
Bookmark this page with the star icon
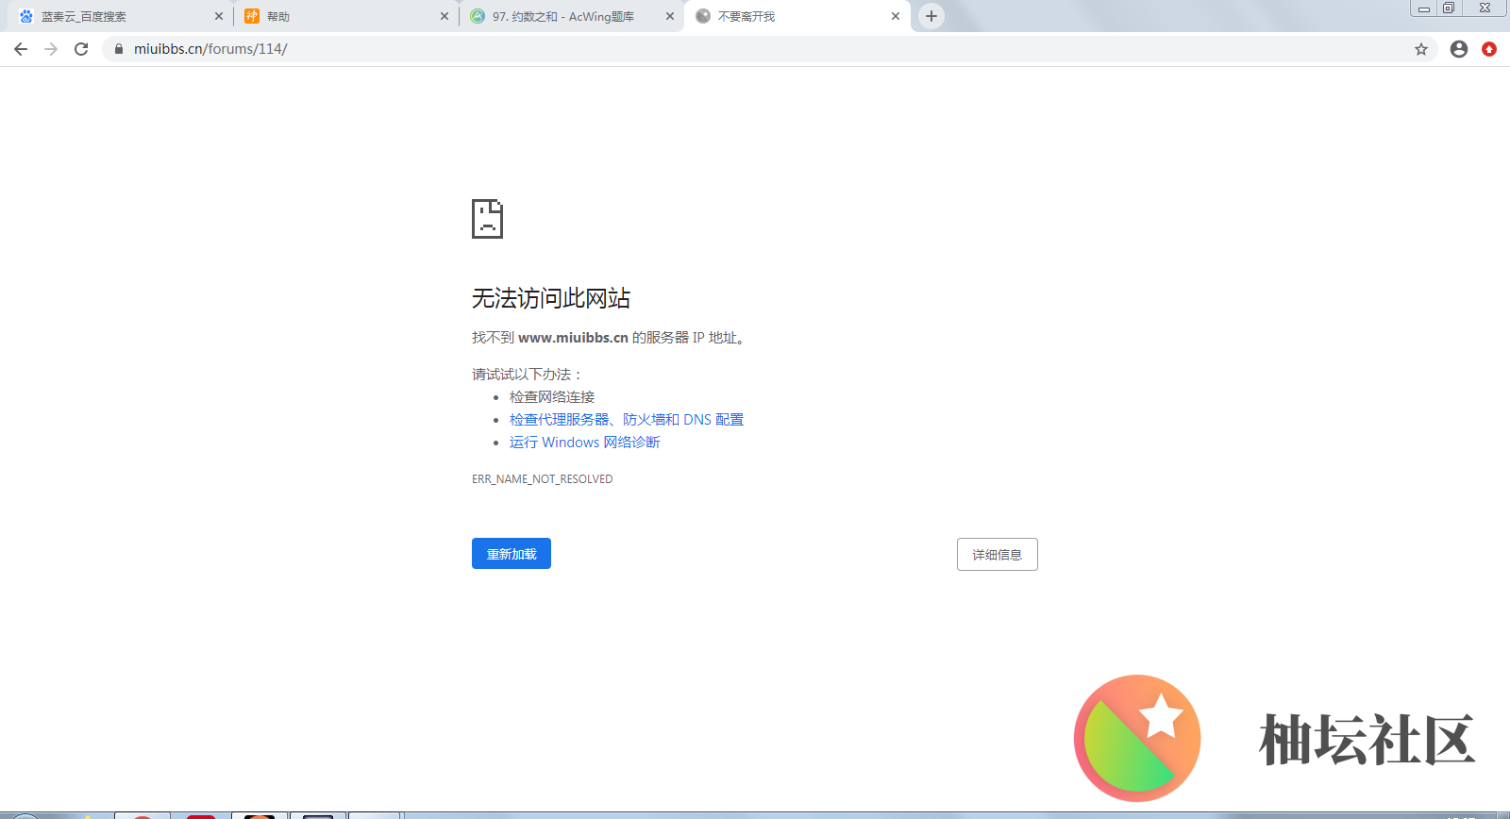(1421, 49)
